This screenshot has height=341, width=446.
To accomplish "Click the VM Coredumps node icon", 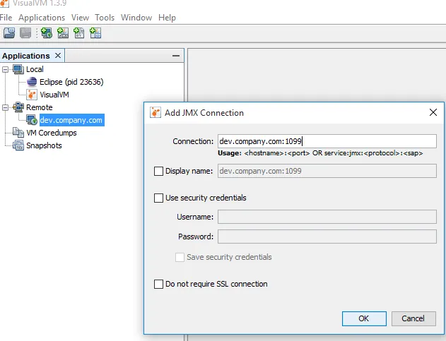I will pyautogui.click(x=18, y=133).
